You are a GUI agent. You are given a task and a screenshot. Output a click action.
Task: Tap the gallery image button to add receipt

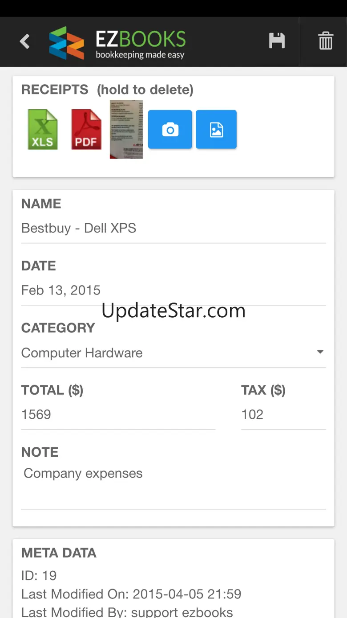pyautogui.click(x=216, y=130)
